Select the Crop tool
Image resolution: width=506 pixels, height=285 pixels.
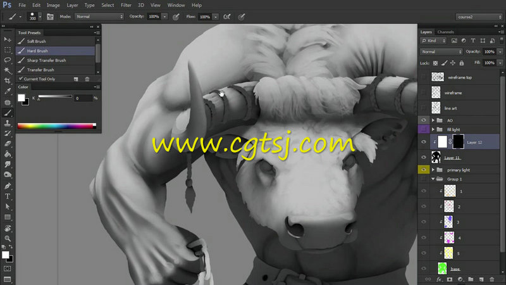8,81
